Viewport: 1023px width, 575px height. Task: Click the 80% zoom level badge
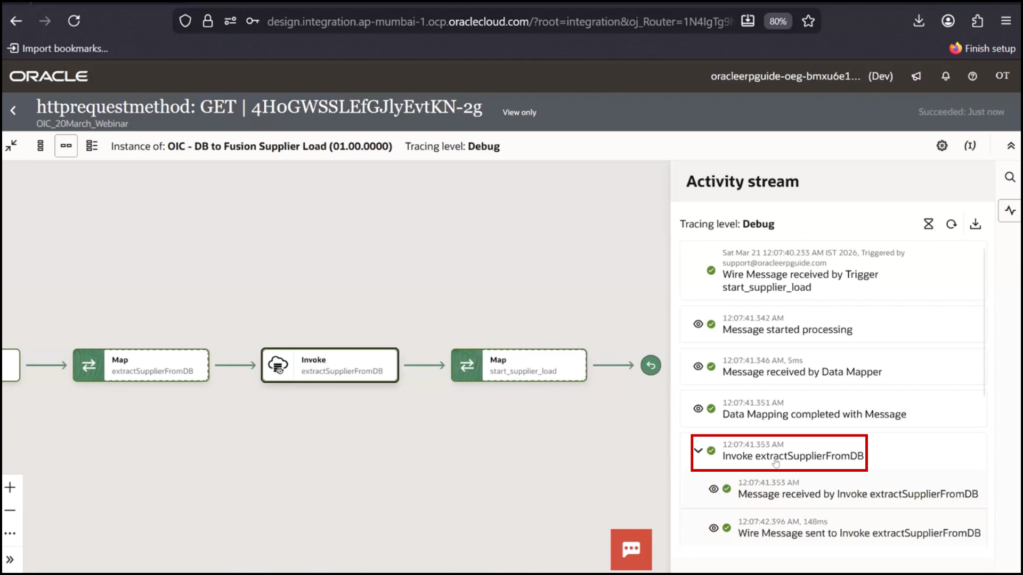tap(778, 21)
